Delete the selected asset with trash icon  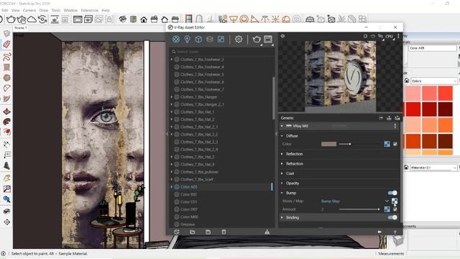(224, 232)
